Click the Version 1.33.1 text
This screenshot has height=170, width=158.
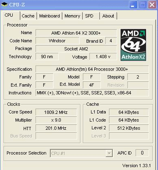(x=137, y=166)
